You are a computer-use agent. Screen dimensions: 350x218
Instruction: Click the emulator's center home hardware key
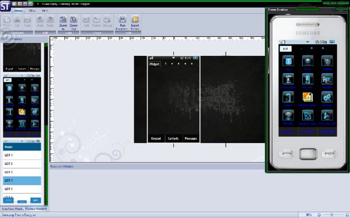pyautogui.click(x=308, y=154)
